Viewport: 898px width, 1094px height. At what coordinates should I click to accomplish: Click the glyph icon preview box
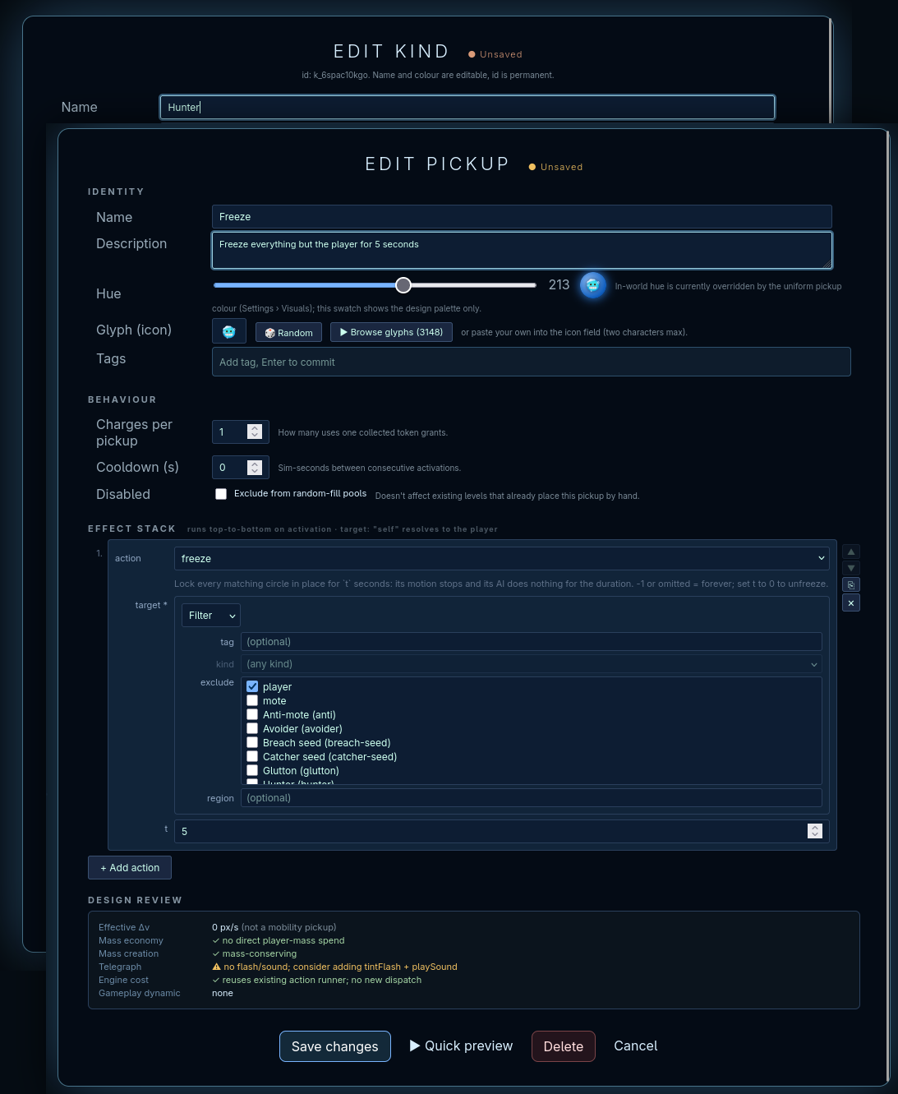(x=229, y=331)
